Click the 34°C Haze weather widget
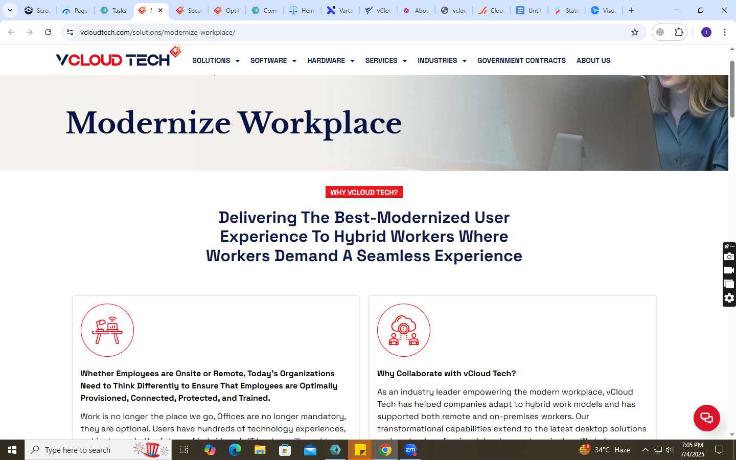 click(604, 450)
